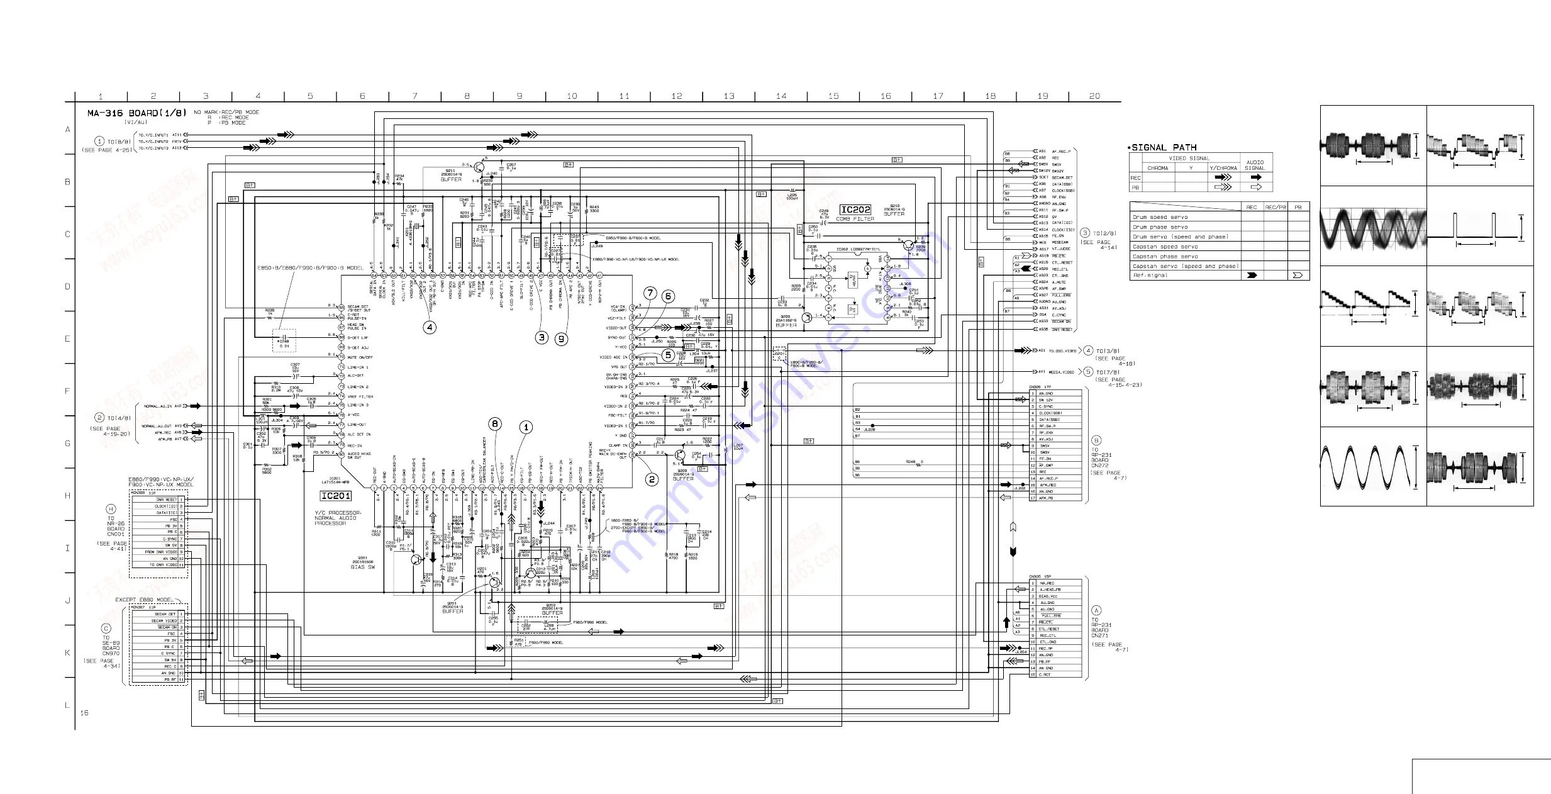Viewport: 1551px width, 794px height.
Task: Click the 'MA-316 BOARD(1/8)' title text
Action: coord(137,113)
